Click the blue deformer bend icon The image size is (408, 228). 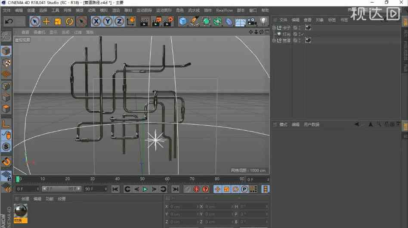click(229, 22)
